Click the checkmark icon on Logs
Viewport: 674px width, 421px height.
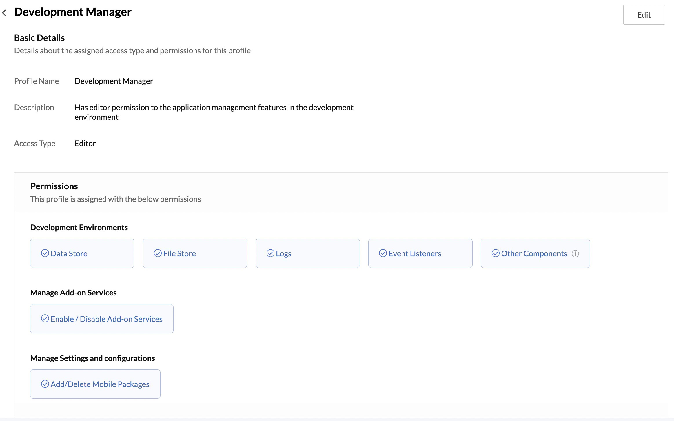pyautogui.click(x=270, y=253)
